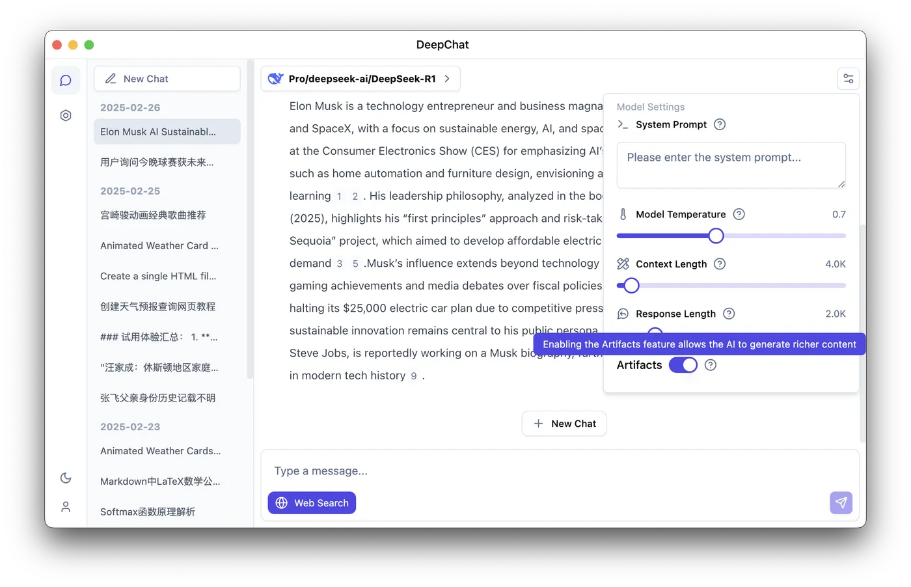
Task: Click citation reference 9 in the message
Action: (414, 375)
